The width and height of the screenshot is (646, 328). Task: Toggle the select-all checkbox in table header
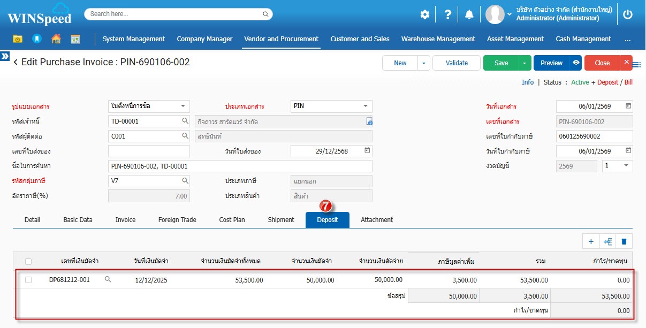point(28,261)
